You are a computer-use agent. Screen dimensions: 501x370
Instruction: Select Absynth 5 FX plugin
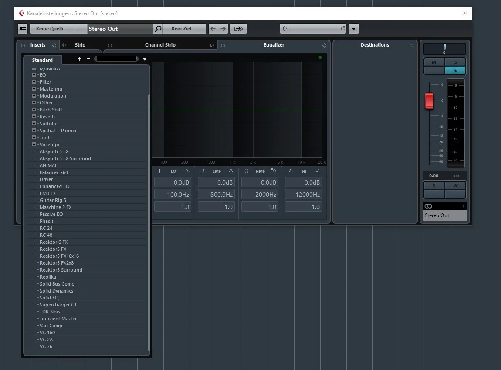pyautogui.click(x=54, y=151)
